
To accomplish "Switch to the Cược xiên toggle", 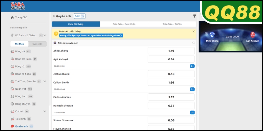I will pyautogui.click(x=37, y=44).
